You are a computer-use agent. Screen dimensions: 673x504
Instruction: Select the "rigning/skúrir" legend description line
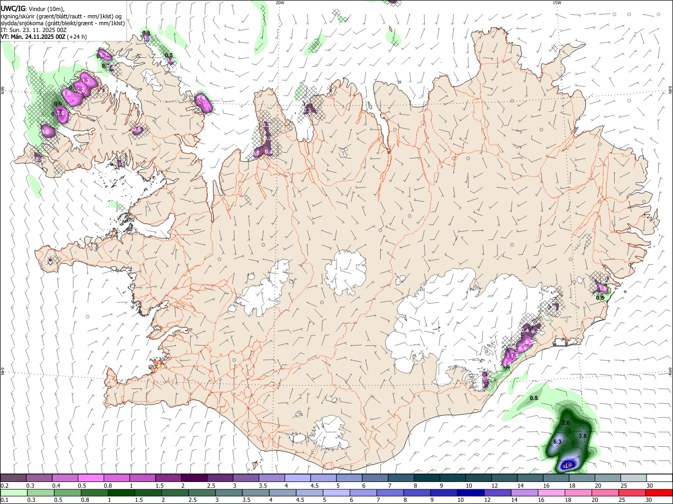(x=61, y=16)
